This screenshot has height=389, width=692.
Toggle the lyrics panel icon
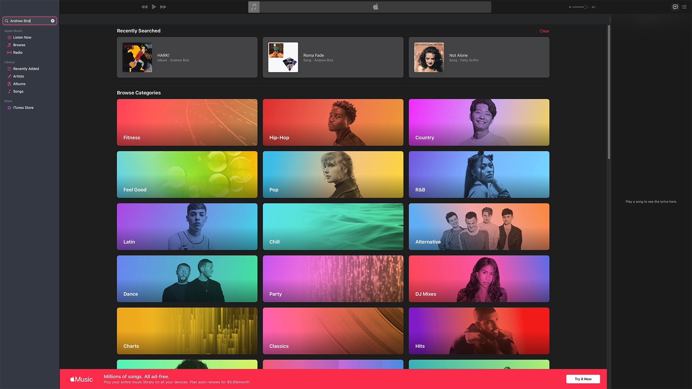pos(675,7)
